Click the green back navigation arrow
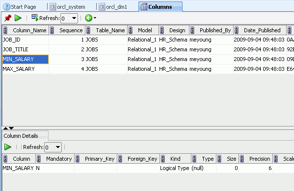This screenshot has width=294, height=191. pos(88,18)
